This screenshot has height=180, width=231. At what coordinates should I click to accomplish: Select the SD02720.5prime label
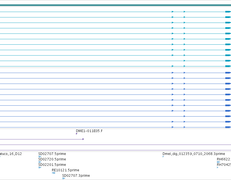(x=52, y=159)
